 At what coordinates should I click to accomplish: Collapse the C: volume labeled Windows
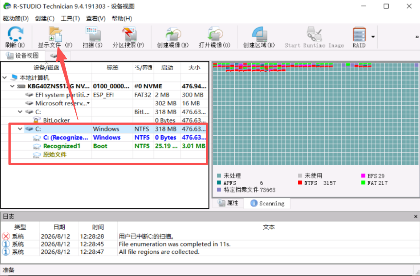click(20, 129)
